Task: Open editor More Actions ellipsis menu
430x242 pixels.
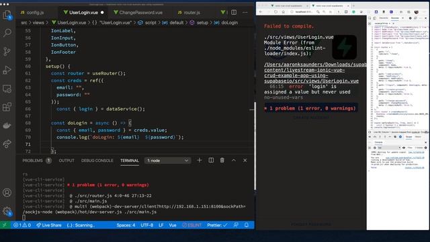Action: [245, 12]
